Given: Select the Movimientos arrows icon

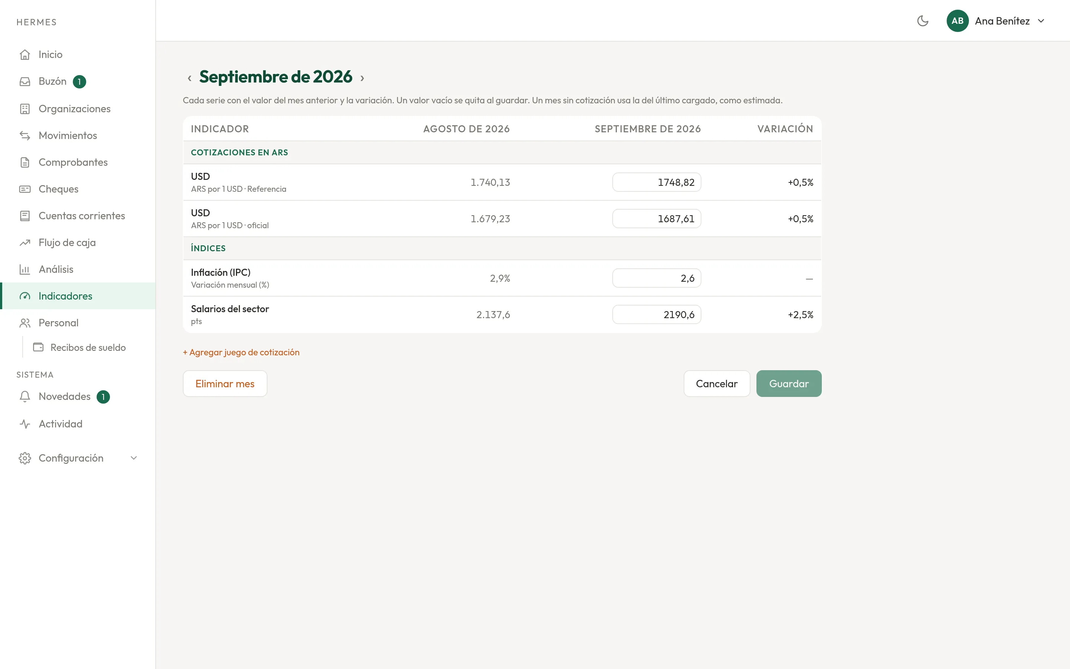Looking at the screenshot, I should 25,135.
